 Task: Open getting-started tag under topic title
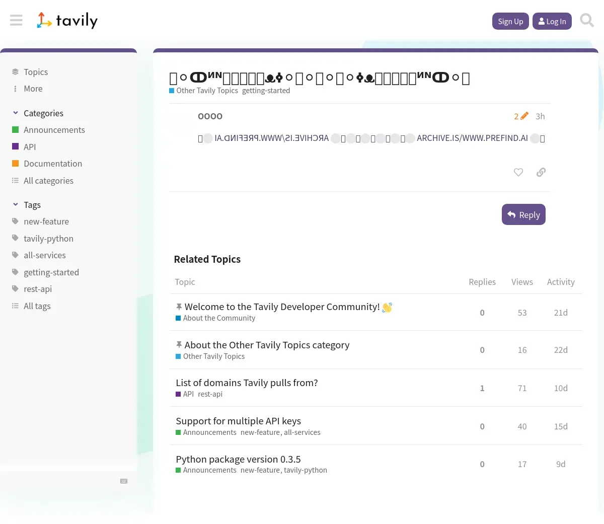pos(266,91)
